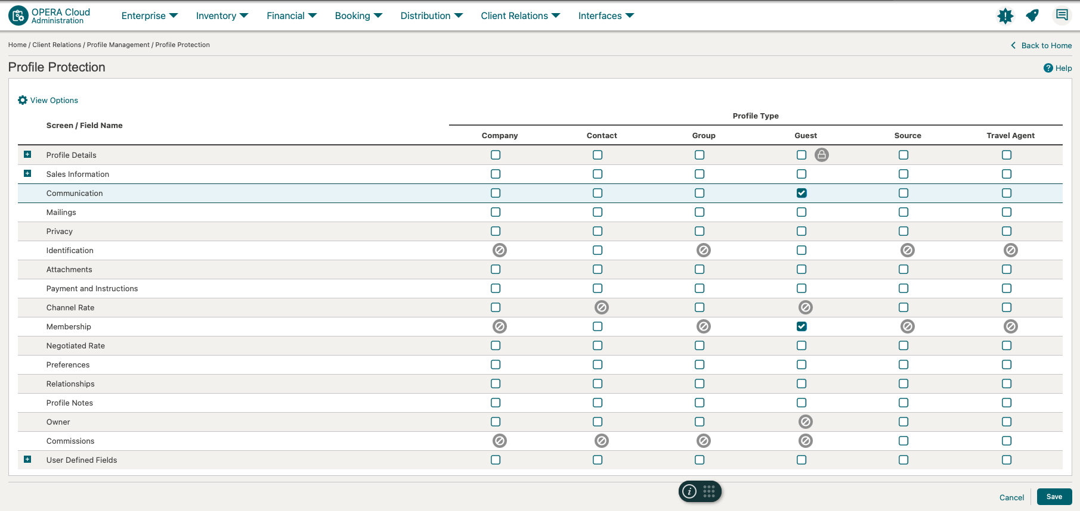
Task: Check Sales Information for Contact
Action: 598,174
